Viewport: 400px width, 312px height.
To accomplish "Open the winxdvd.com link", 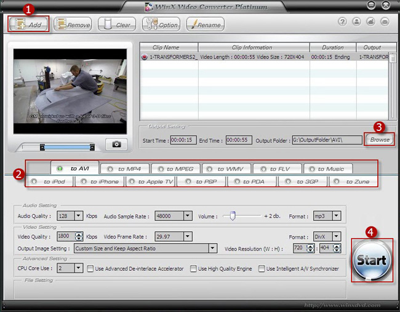I will click(x=342, y=305).
